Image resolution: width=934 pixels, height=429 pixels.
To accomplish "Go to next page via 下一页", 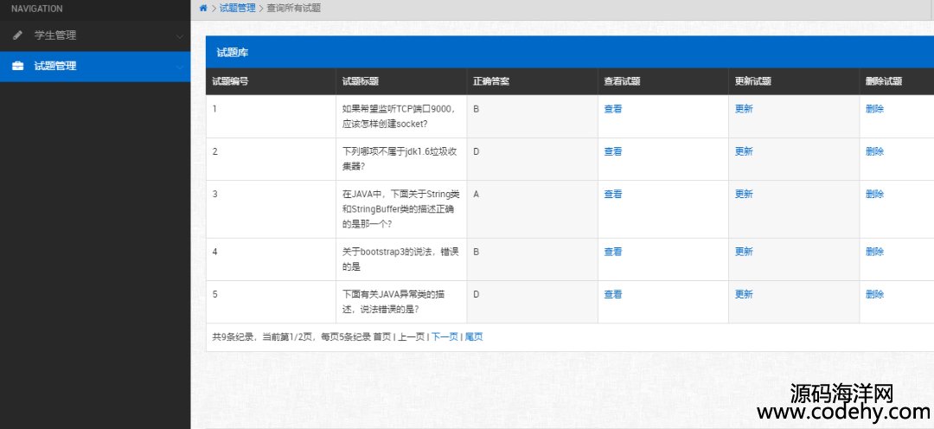I will tap(445, 336).
